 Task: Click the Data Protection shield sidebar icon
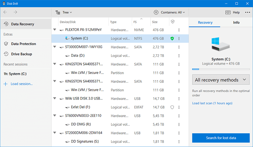click(6, 44)
